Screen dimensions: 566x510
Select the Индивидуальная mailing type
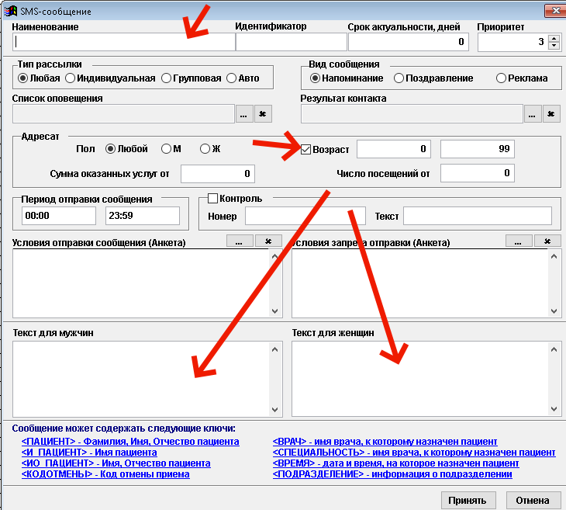(x=71, y=78)
